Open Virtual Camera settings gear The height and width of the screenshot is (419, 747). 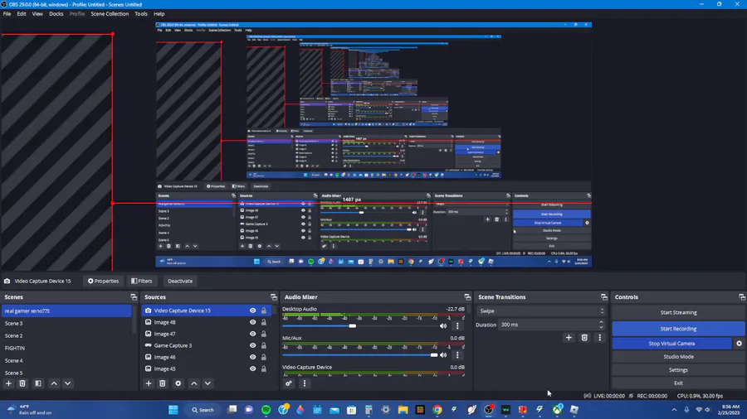coord(739,344)
